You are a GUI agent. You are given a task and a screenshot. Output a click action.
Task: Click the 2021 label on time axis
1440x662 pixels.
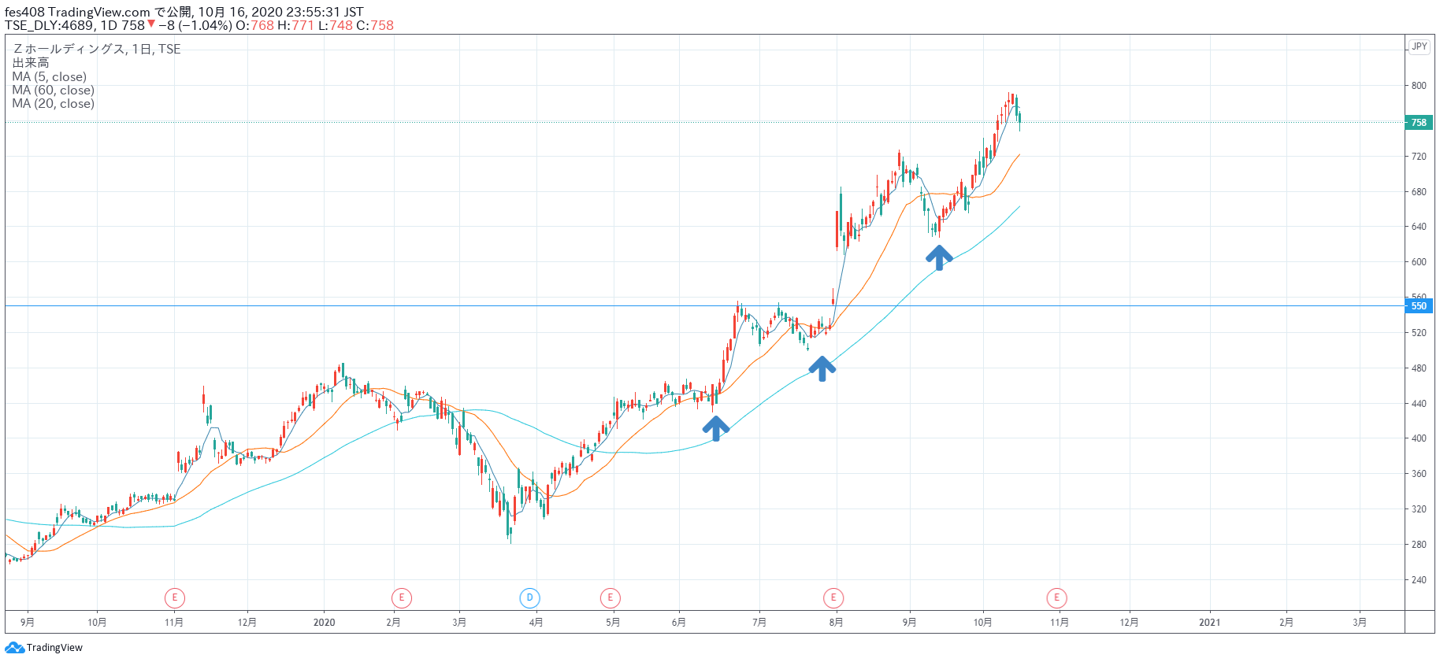coord(1209,623)
